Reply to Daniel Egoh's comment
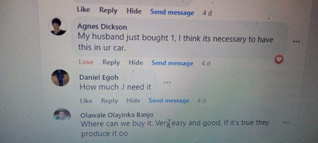The height and width of the screenshot is (143, 318). tap(109, 101)
